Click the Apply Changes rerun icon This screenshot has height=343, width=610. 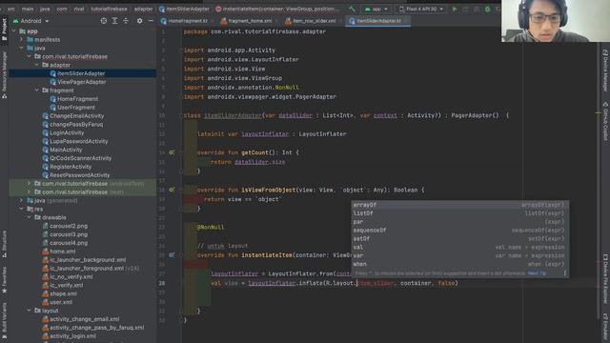click(465, 9)
